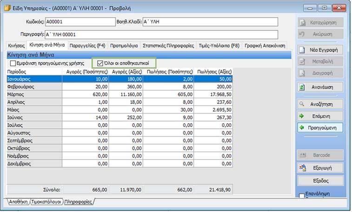Uncheck Όλοι οι αποθηκευτικοί checkbox

pos(100,63)
